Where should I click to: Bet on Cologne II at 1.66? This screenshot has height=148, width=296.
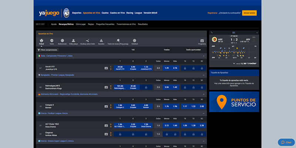click(120, 106)
